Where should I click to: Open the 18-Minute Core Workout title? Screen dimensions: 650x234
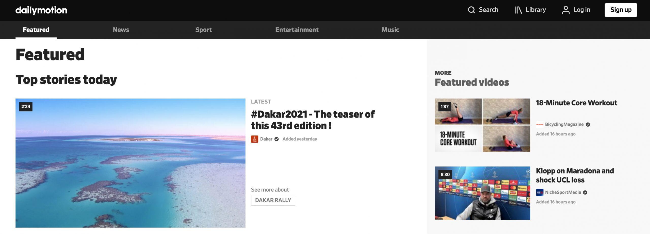pyautogui.click(x=576, y=103)
